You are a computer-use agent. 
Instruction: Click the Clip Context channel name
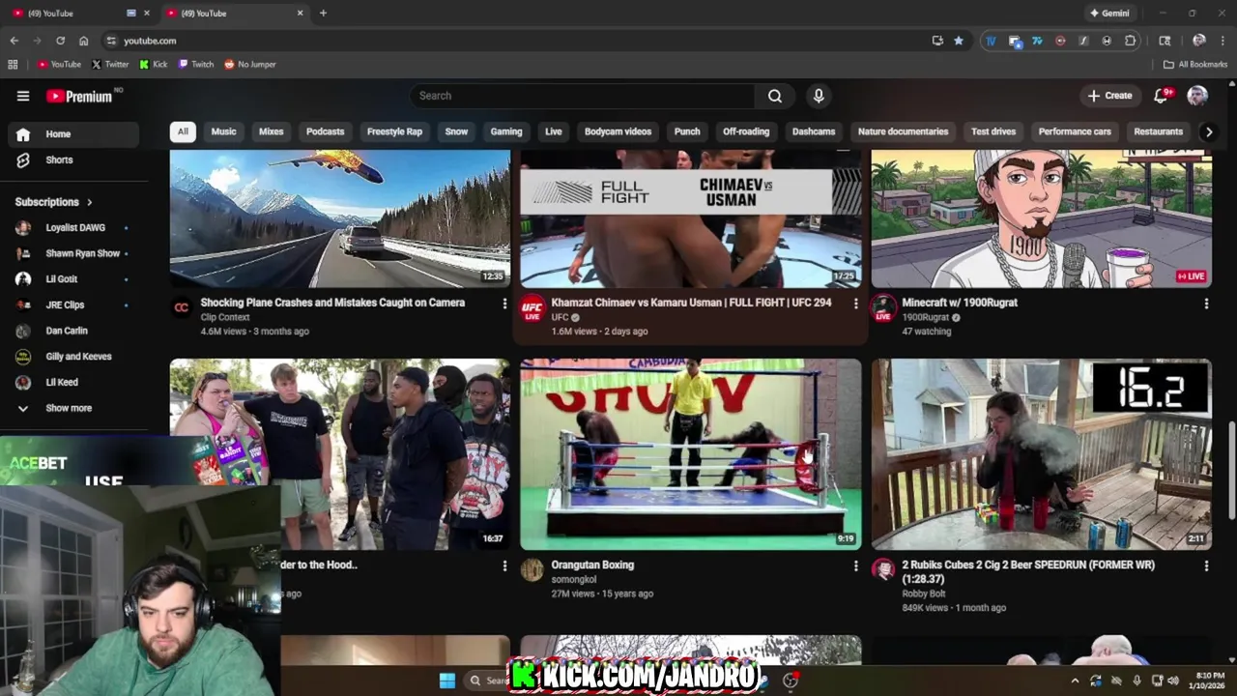[x=225, y=317]
